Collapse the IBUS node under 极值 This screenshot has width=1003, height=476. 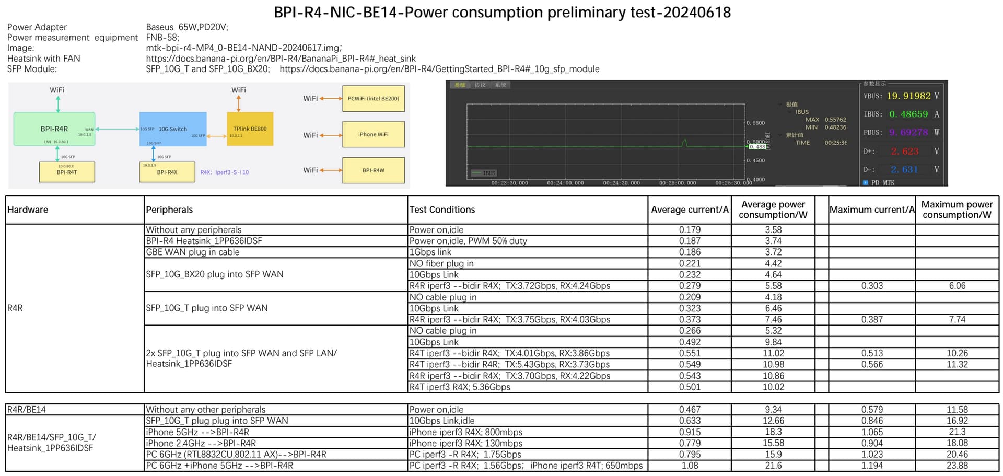789,112
